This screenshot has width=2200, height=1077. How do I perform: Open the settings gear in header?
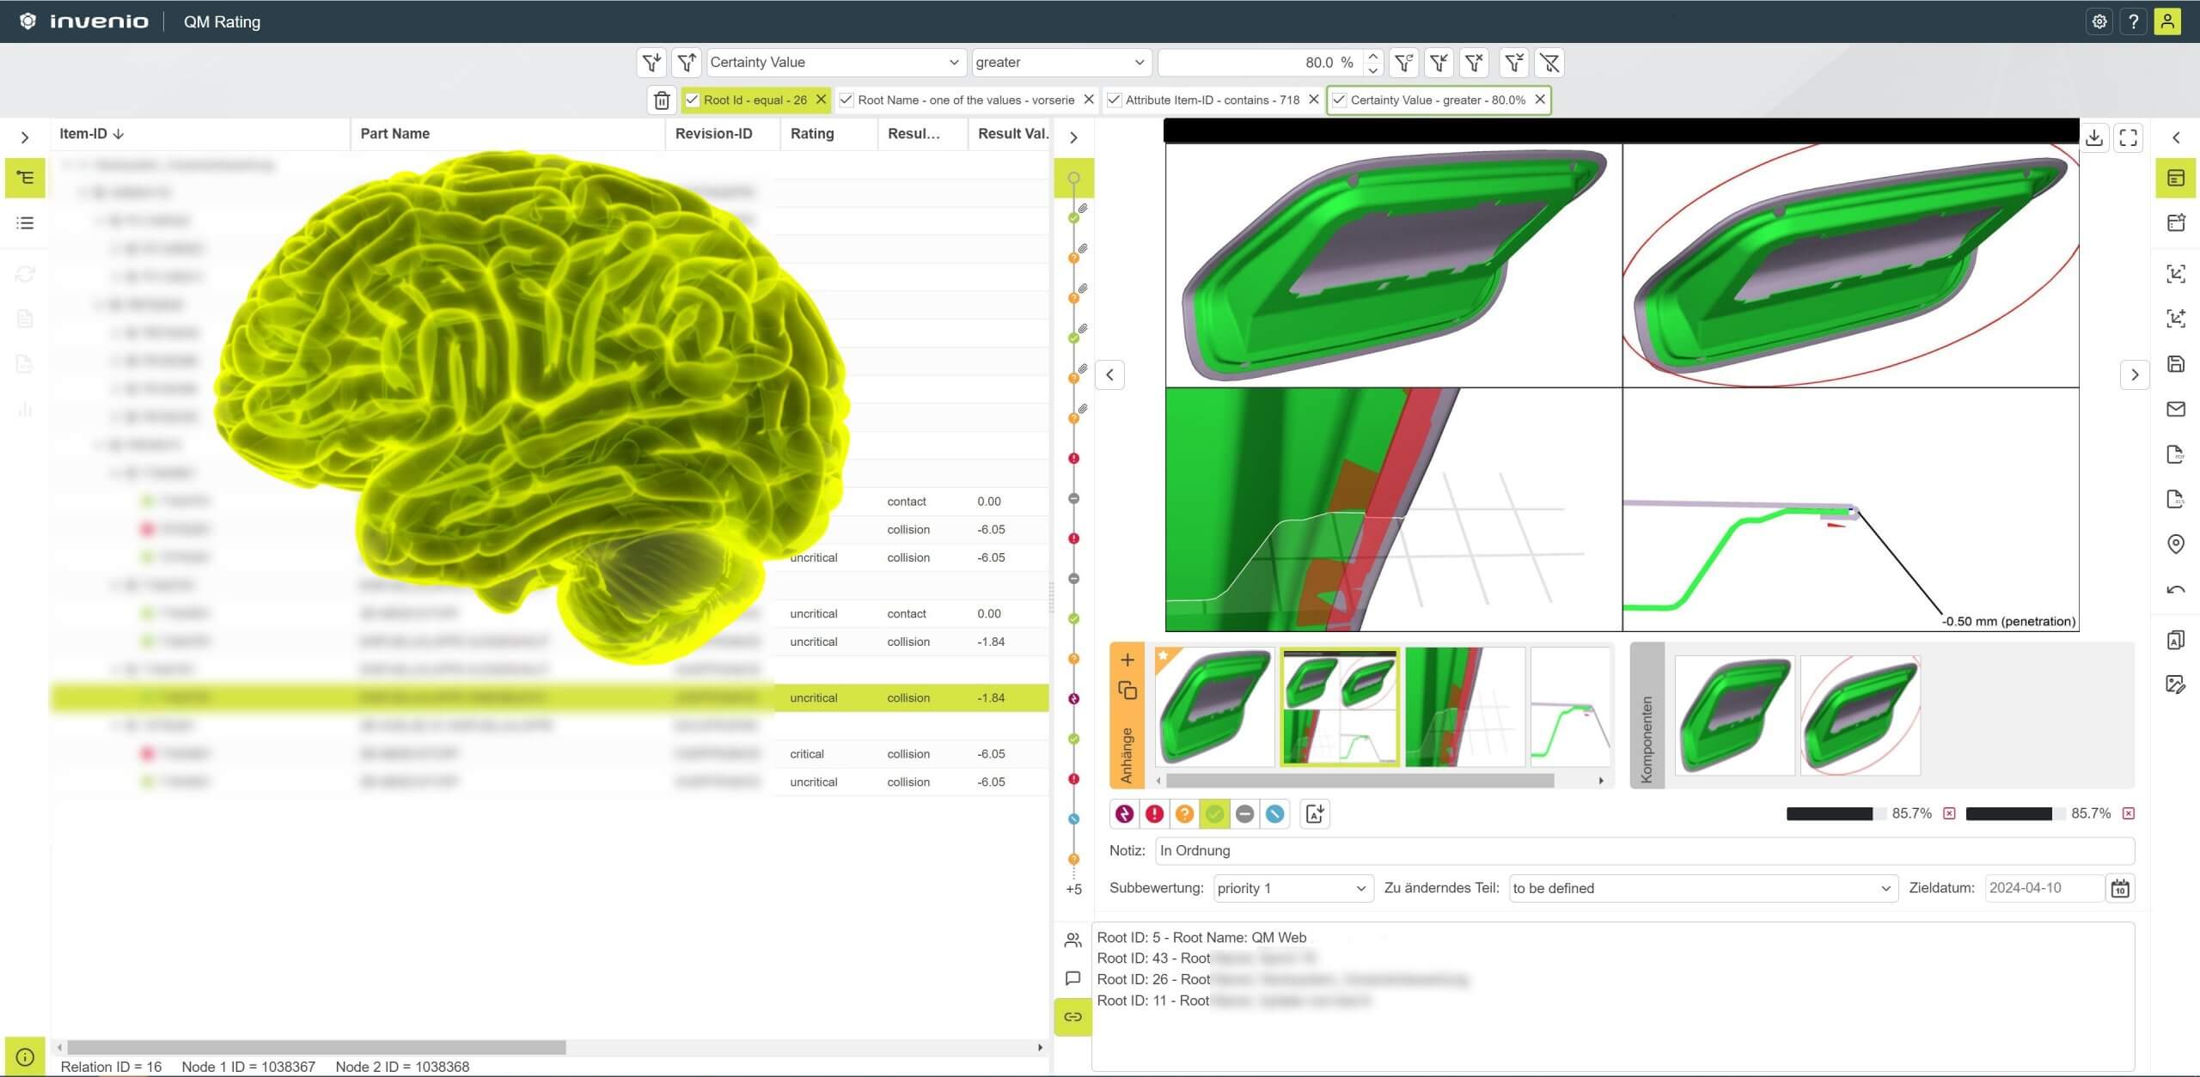tap(2099, 21)
